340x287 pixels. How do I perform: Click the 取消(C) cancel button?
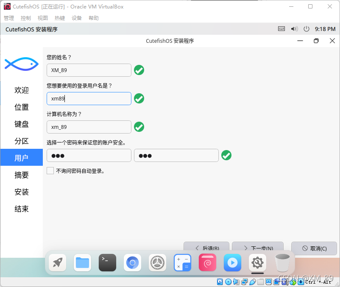[x=314, y=248]
